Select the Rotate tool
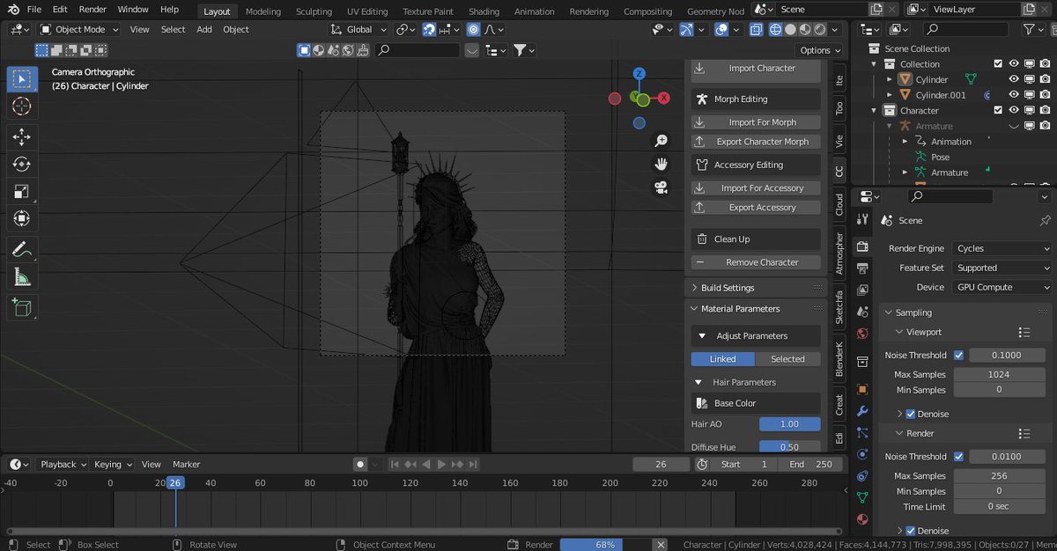The image size is (1057, 551). pyautogui.click(x=22, y=165)
